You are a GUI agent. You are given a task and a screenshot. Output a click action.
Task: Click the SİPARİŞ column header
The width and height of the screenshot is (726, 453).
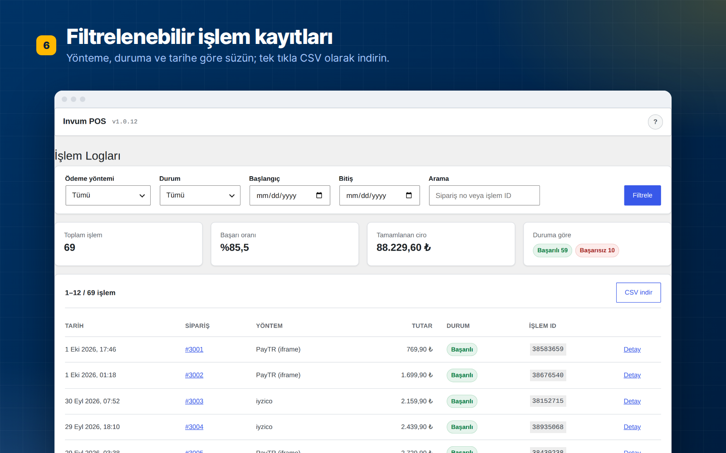[197, 326]
